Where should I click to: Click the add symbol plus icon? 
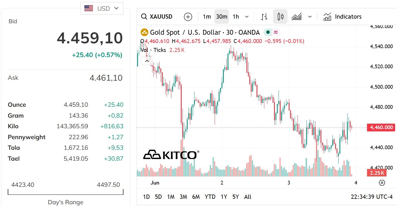(188, 17)
